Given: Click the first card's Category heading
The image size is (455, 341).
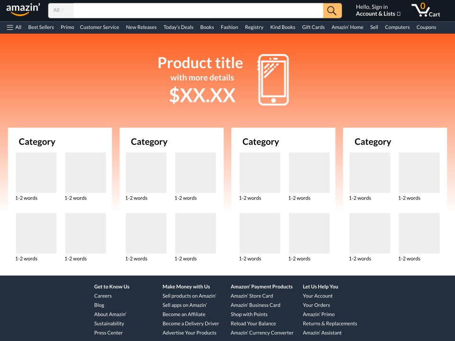Looking at the screenshot, I should [x=37, y=142].
